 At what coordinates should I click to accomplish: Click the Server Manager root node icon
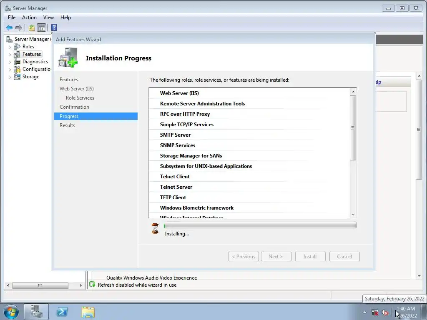(x=9, y=39)
